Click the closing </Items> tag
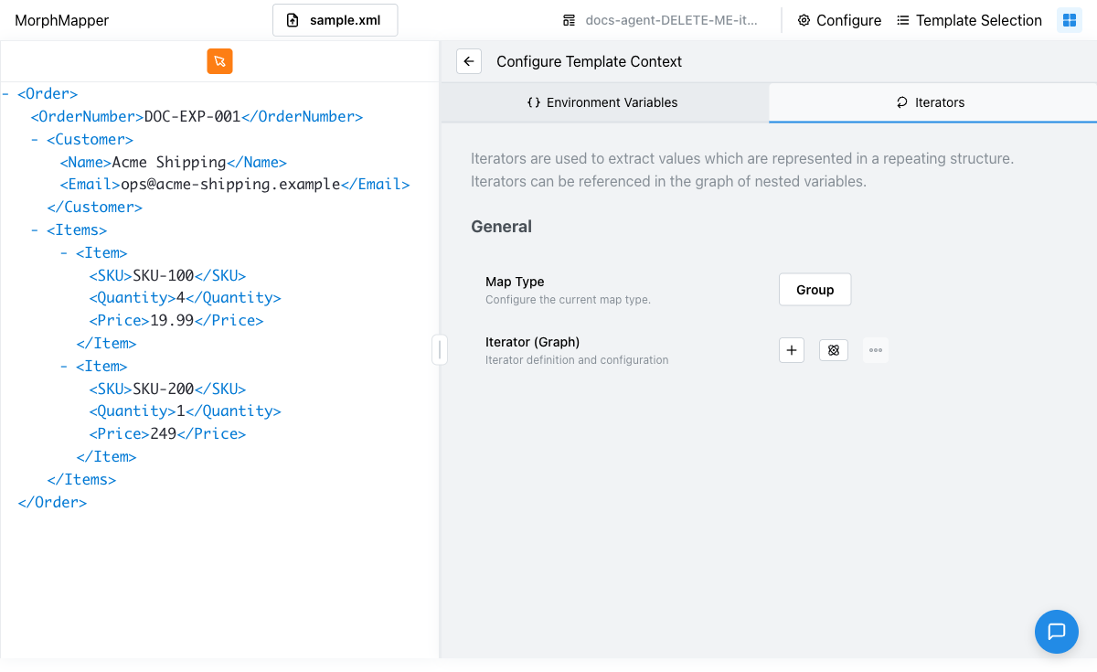The width and height of the screenshot is (1097, 672). [x=81, y=480]
